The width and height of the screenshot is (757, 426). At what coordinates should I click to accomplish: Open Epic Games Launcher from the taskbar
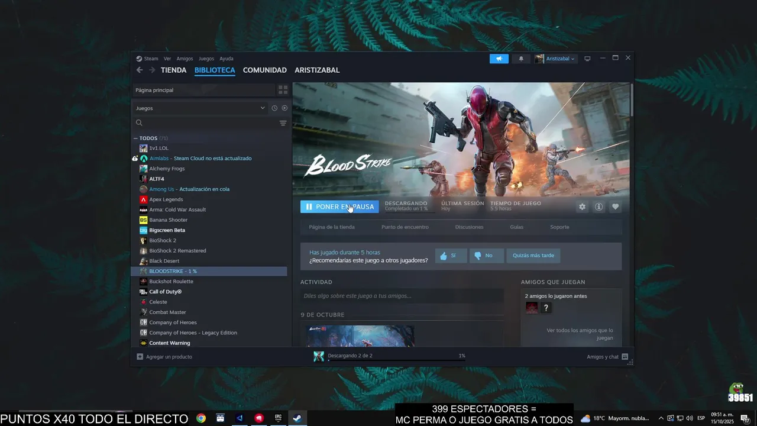(278, 418)
